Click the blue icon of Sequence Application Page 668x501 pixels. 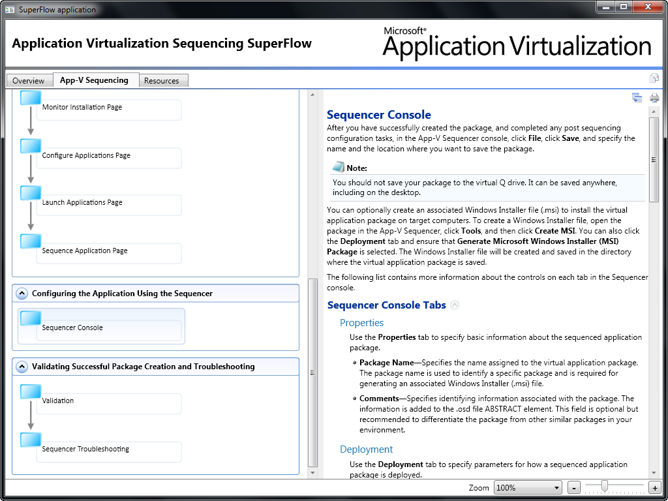click(x=31, y=241)
